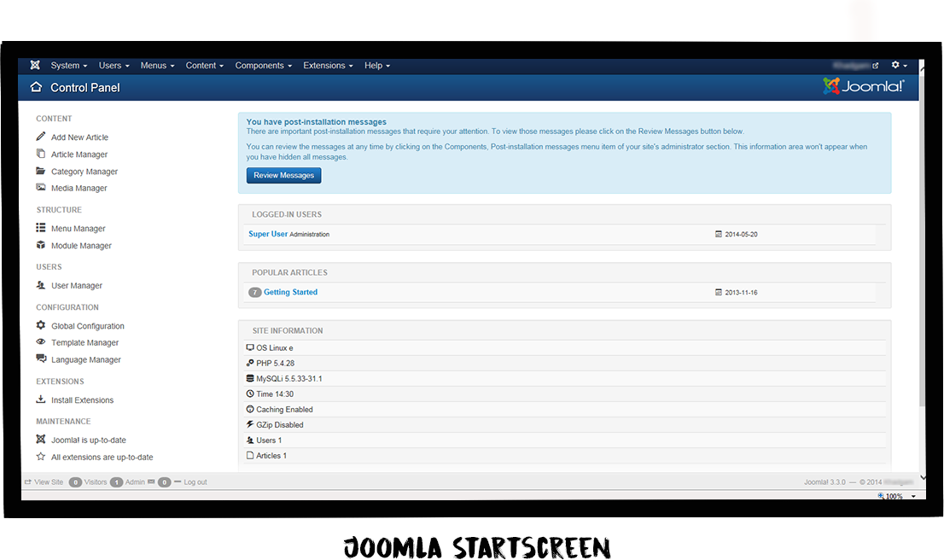Click the calendar icon beside 2014-05-20
Screen dimensions: 944x560
[x=718, y=234]
